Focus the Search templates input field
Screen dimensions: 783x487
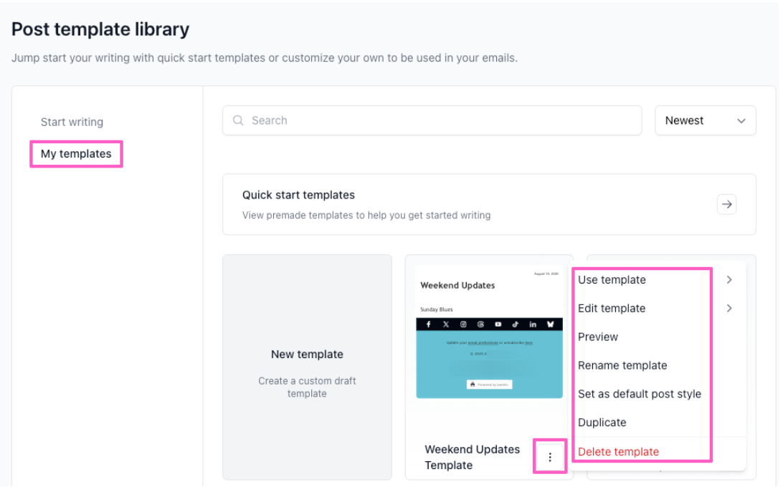tap(432, 120)
